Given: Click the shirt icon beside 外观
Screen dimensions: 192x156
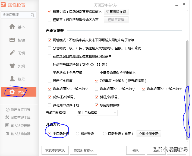Looking at the screenshot, I should tap(12, 66).
